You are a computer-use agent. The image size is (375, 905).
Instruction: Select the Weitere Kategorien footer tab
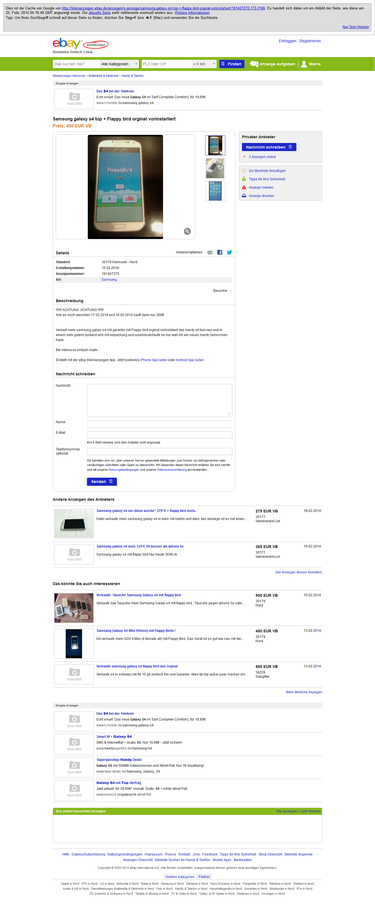(180, 877)
